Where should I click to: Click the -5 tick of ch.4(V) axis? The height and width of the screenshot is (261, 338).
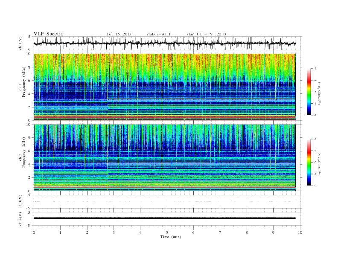click(29, 226)
